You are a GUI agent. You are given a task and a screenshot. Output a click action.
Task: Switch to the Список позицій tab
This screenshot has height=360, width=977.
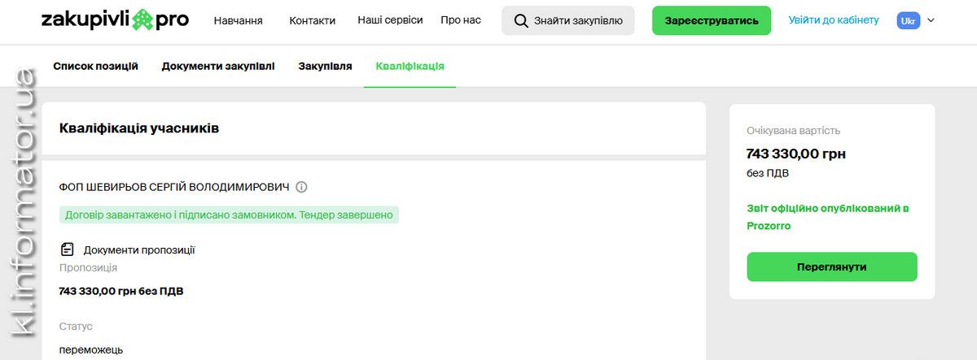(95, 66)
